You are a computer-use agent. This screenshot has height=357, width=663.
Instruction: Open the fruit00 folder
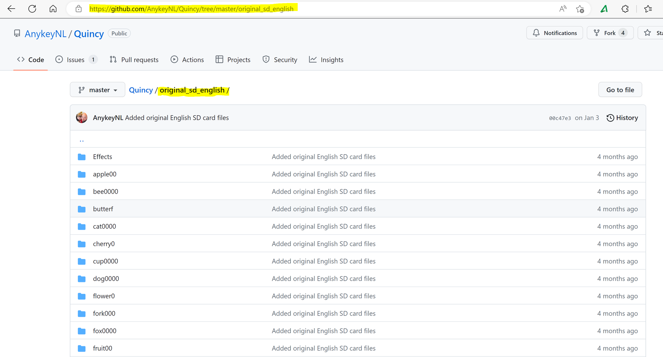103,348
